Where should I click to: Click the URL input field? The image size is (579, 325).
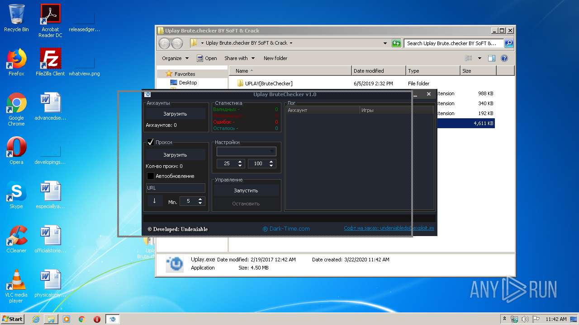point(176,188)
